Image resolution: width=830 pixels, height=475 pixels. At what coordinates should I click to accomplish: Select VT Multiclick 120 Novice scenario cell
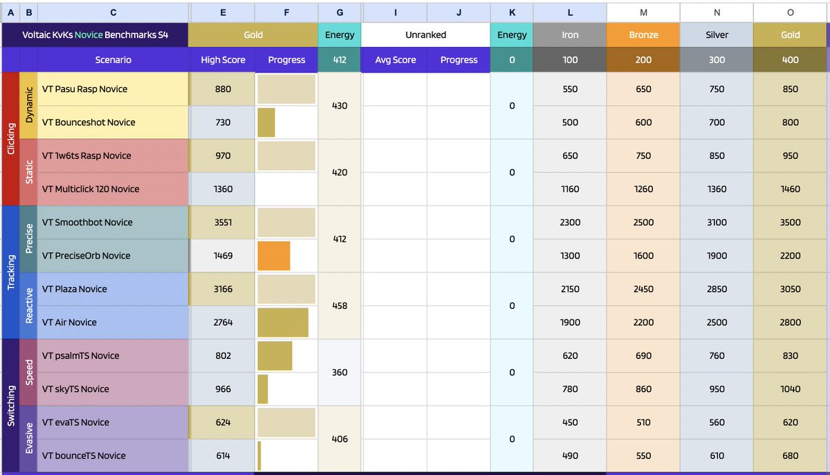click(x=113, y=189)
